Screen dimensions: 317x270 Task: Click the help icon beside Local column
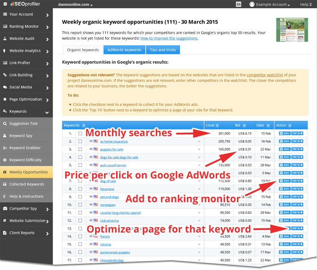tap(217, 125)
